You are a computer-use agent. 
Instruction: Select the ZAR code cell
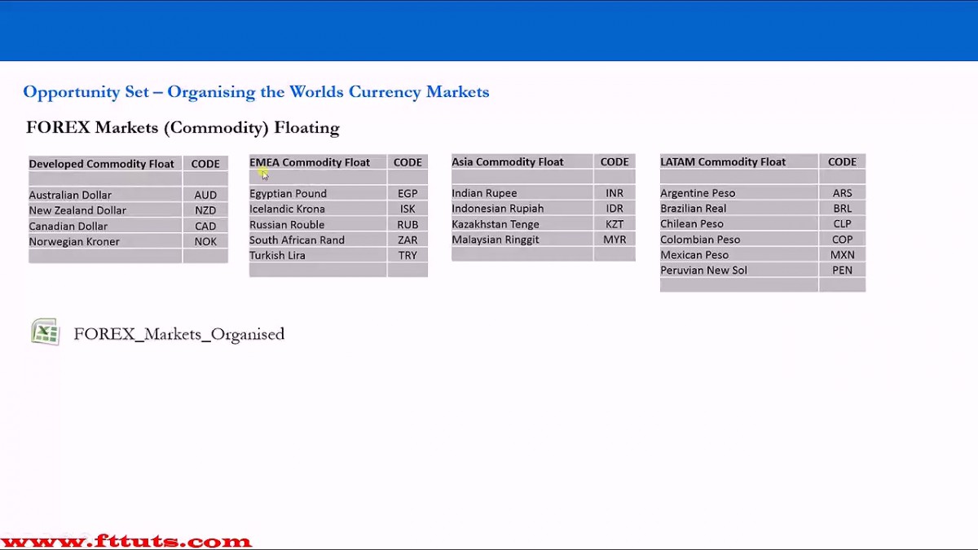pyautogui.click(x=407, y=240)
